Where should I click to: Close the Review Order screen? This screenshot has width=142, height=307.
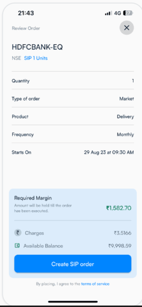click(127, 28)
